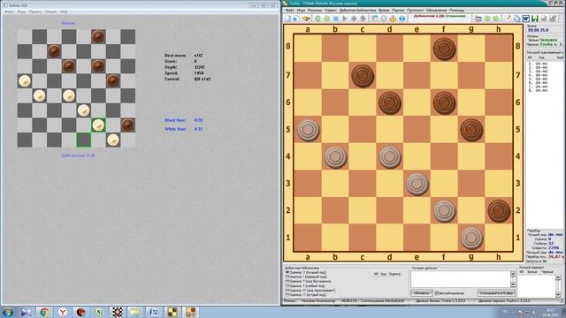Click the second green circular arrow icon
Viewport: 566px width, 318px height.
coord(326,19)
